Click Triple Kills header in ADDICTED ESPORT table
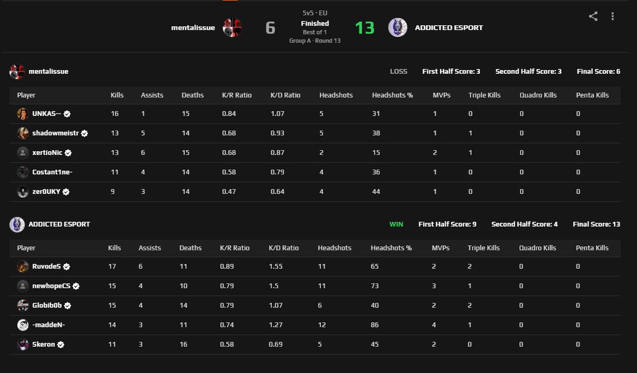This screenshot has width=637, height=373. coord(484,248)
